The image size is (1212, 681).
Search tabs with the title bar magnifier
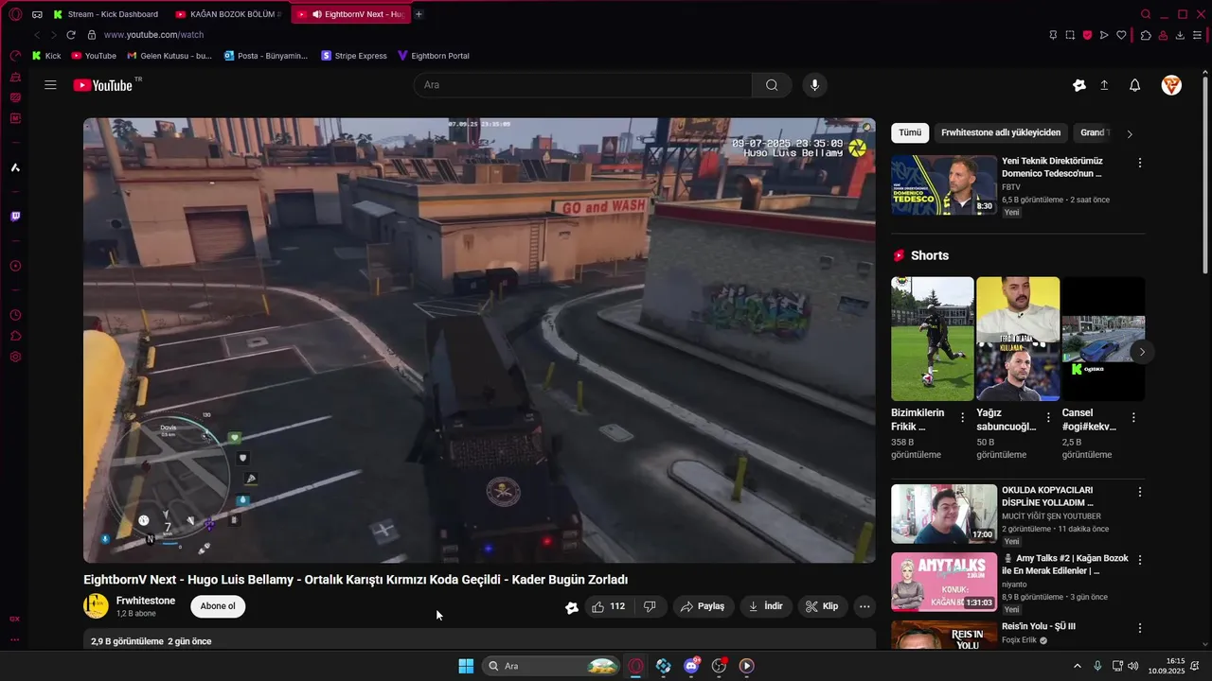point(1146,14)
